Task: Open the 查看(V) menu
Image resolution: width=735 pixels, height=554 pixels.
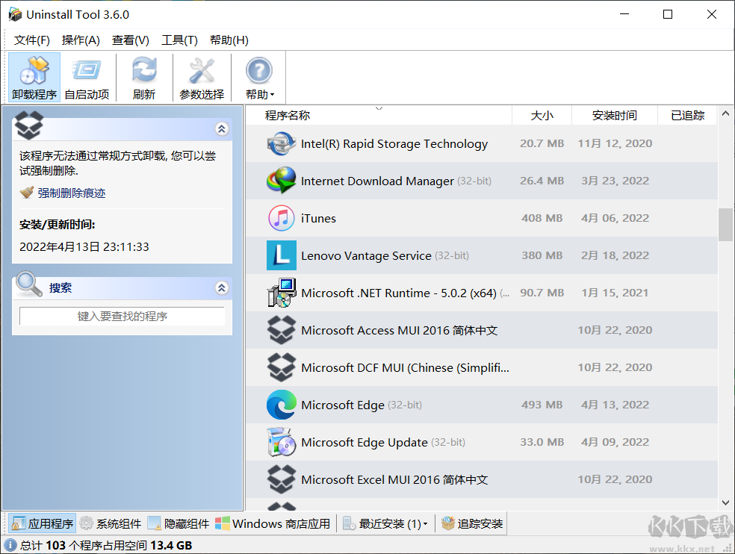Action: coord(130,40)
